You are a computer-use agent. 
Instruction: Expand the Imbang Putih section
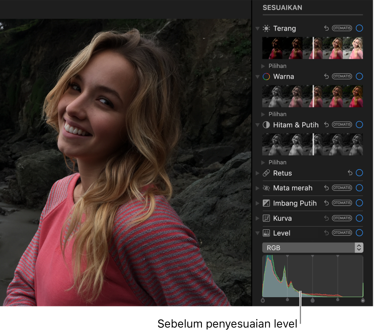point(258,203)
